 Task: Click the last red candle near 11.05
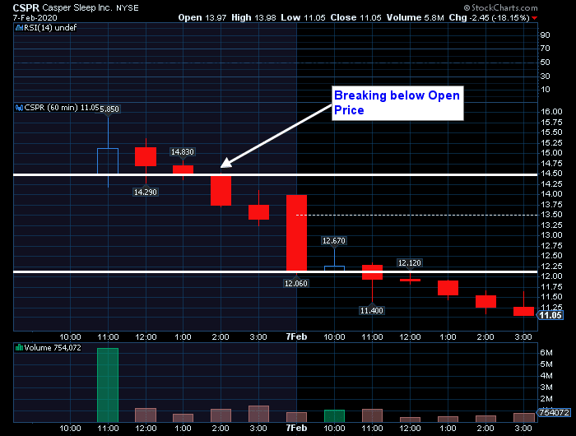523,311
